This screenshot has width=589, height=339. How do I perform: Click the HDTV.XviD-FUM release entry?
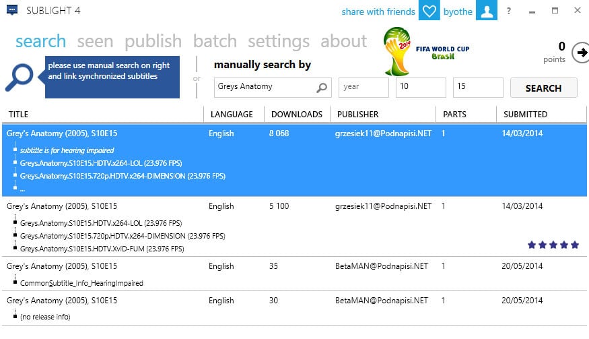pyautogui.click(x=102, y=249)
